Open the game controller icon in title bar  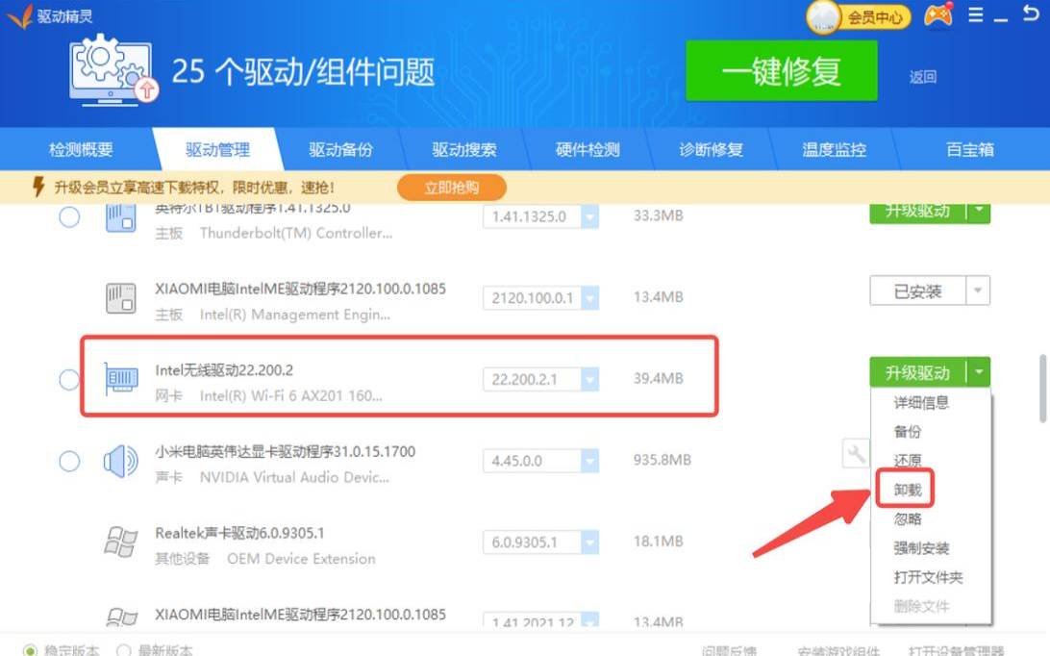[938, 14]
